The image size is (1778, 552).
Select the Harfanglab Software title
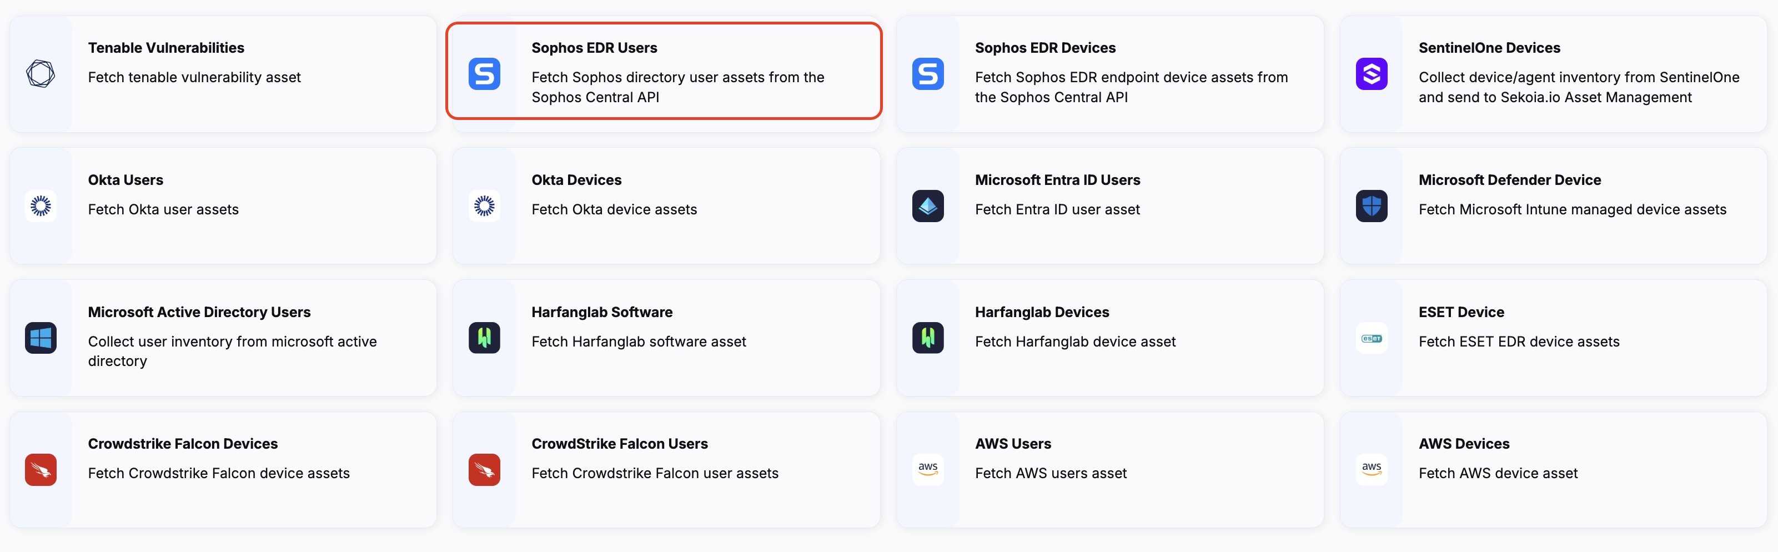[602, 312]
